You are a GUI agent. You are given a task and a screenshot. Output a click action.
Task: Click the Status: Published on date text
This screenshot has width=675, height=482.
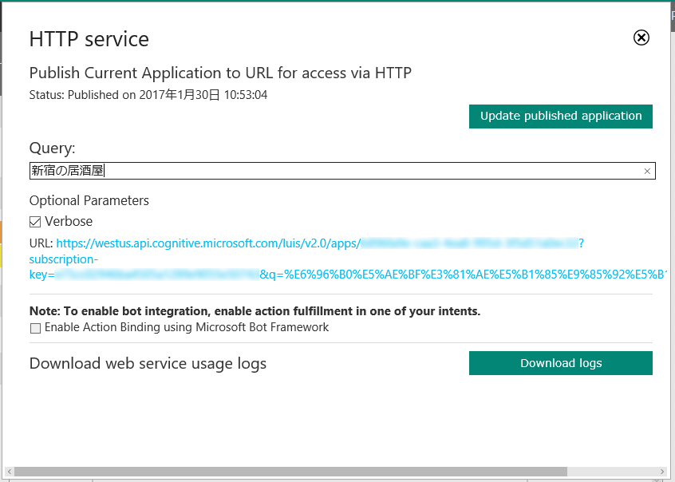148,95
